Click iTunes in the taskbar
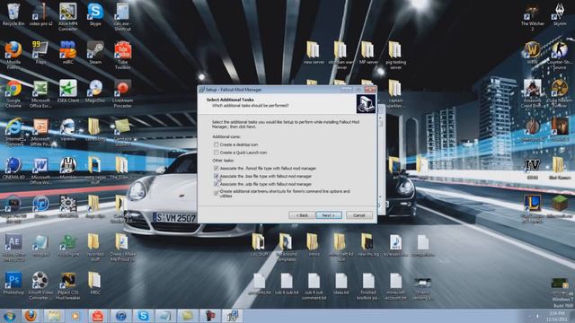The width and height of the screenshot is (575, 323). coord(120,316)
